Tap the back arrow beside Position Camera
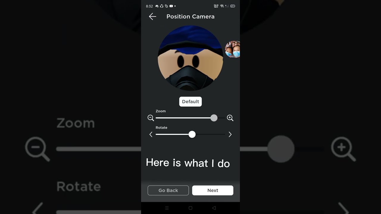This screenshot has height=214, width=381. pyautogui.click(x=152, y=17)
